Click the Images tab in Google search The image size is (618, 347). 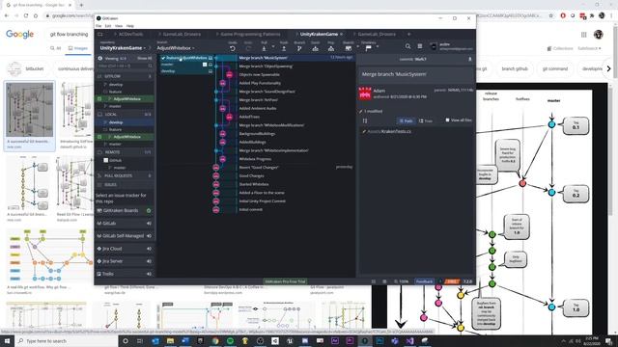[78, 48]
